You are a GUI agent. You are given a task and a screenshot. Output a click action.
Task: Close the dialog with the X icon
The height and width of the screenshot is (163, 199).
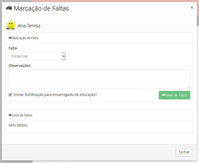192,8
